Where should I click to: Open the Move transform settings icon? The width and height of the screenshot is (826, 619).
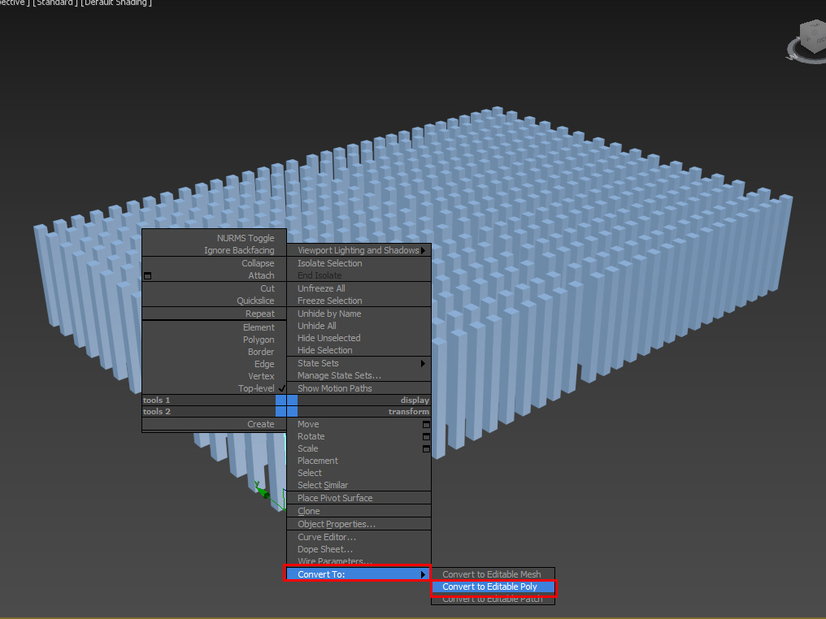click(425, 424)
